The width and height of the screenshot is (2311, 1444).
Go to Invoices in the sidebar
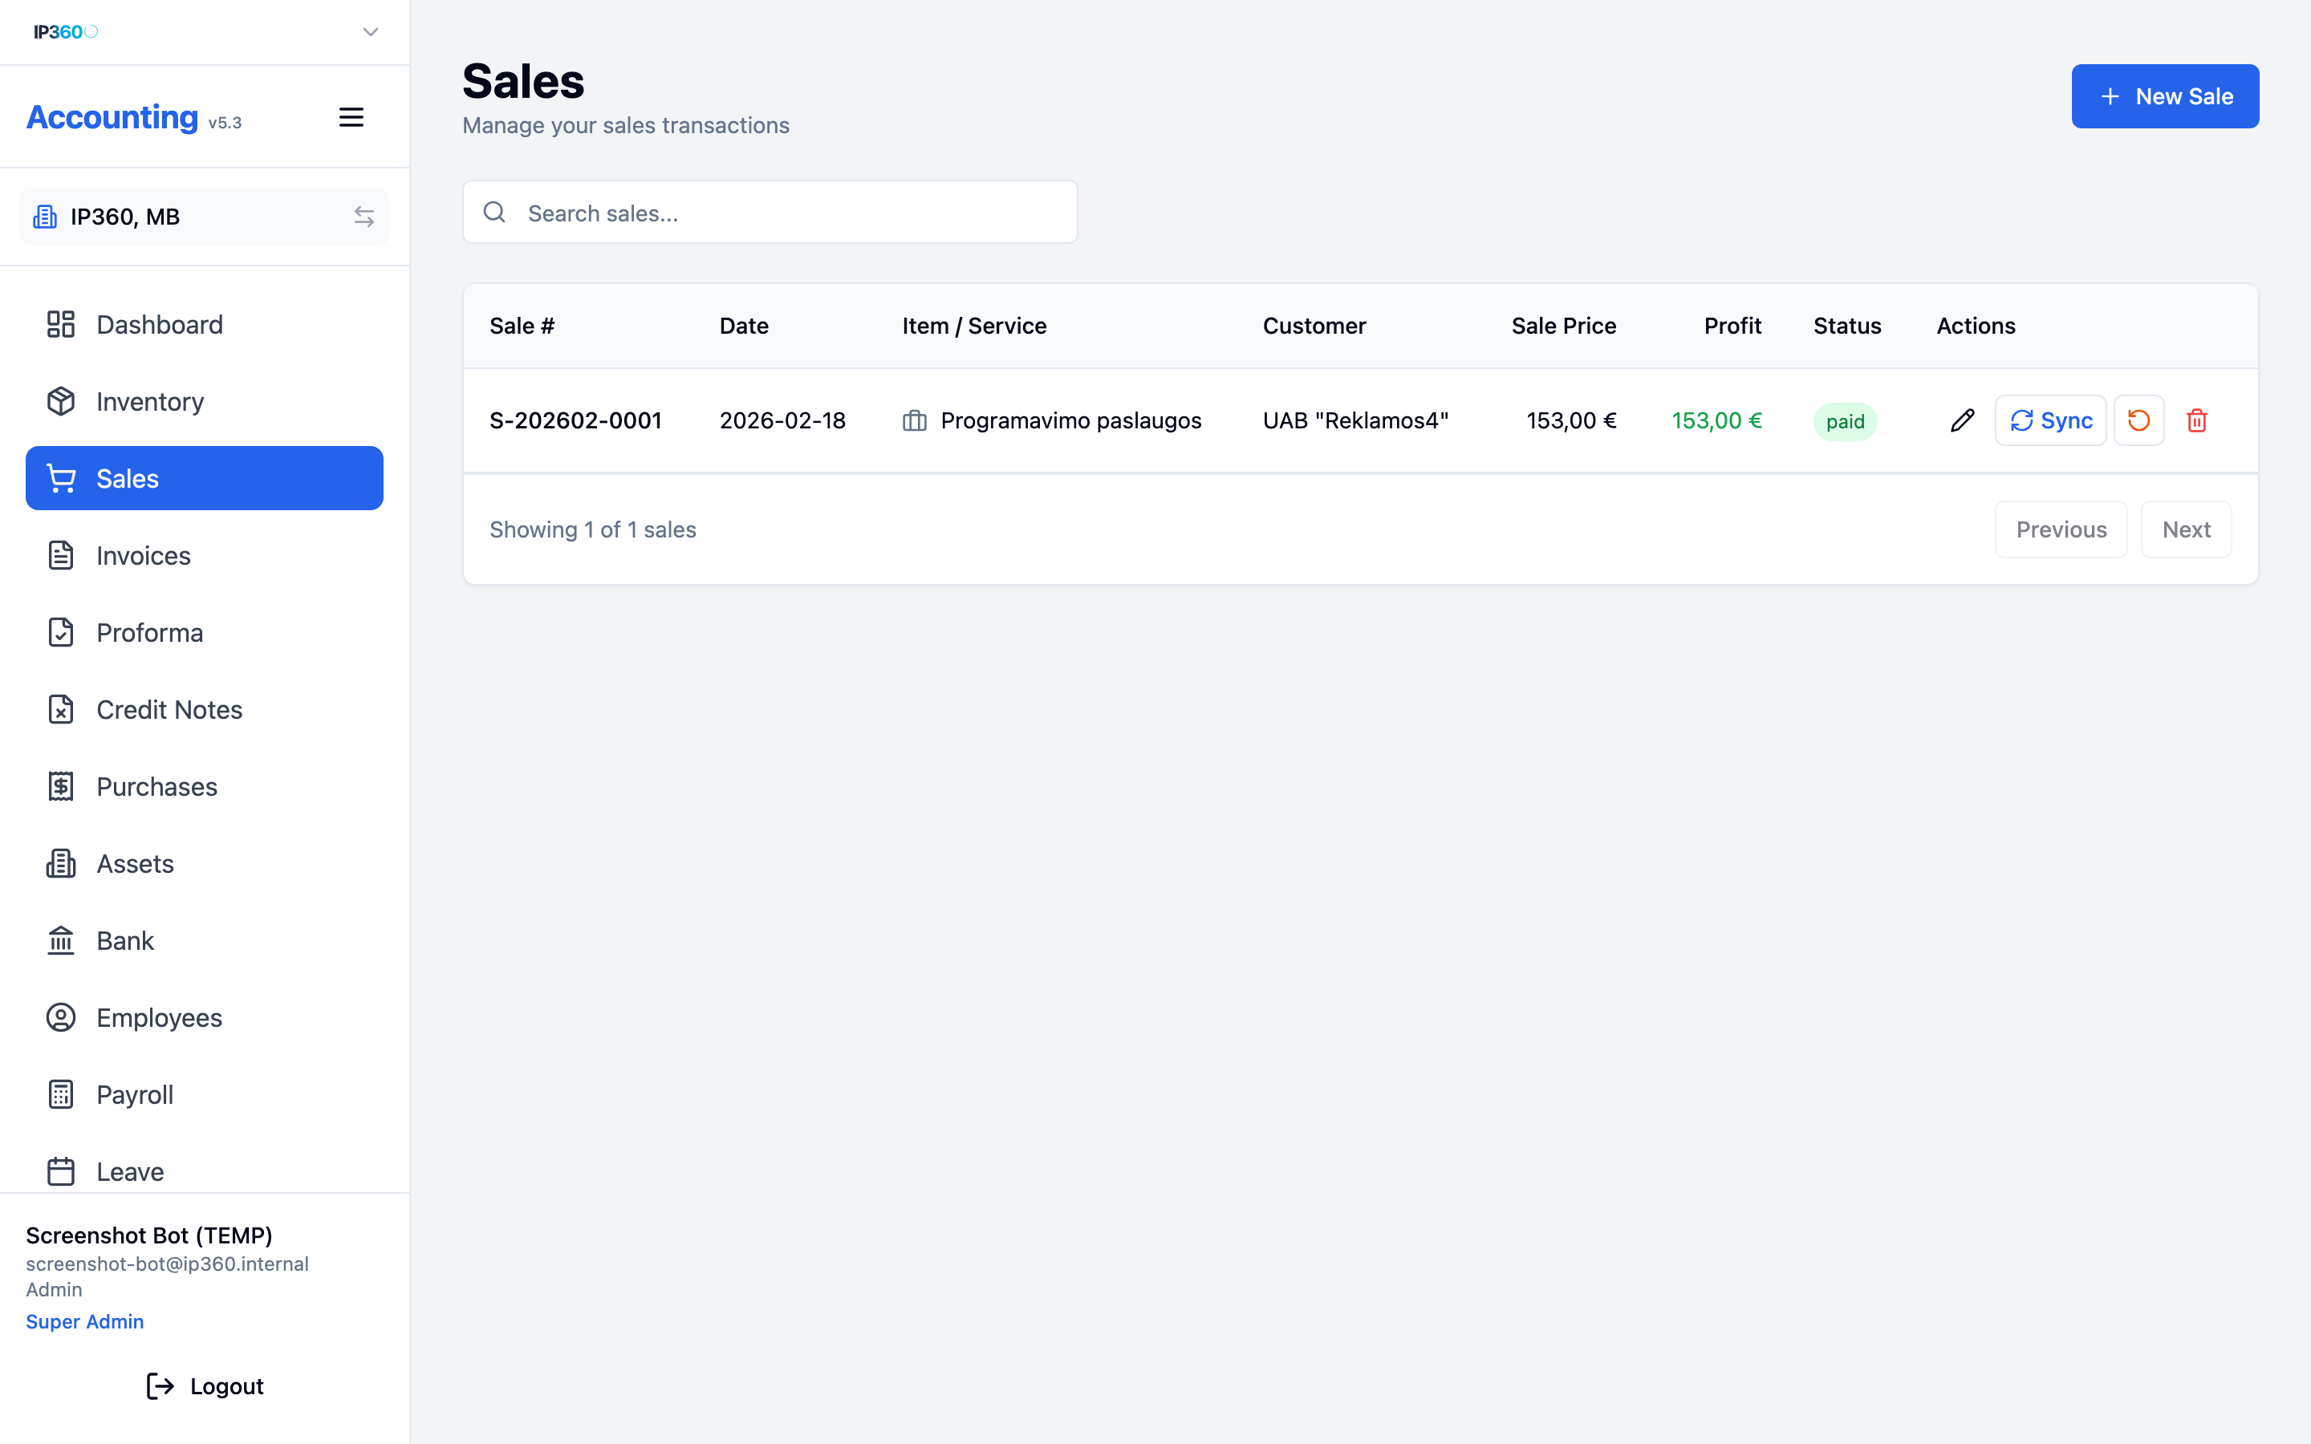tap(205, 555)
